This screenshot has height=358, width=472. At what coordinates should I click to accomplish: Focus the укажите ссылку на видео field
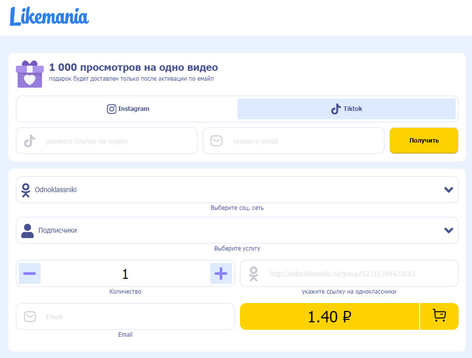click(x=107, y=141)
